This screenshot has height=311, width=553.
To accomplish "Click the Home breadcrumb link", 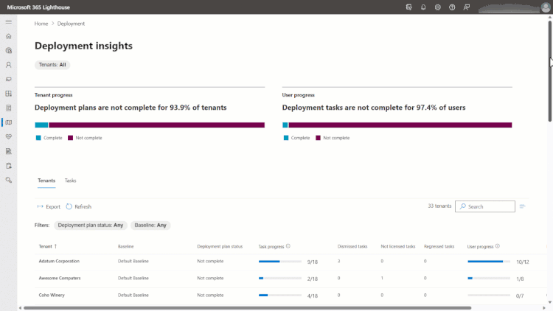I will [x=41, y=24].
